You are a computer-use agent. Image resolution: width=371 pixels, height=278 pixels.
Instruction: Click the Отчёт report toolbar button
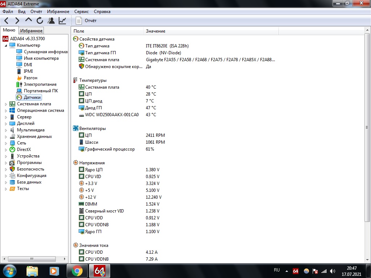click(x=86, y=21)
